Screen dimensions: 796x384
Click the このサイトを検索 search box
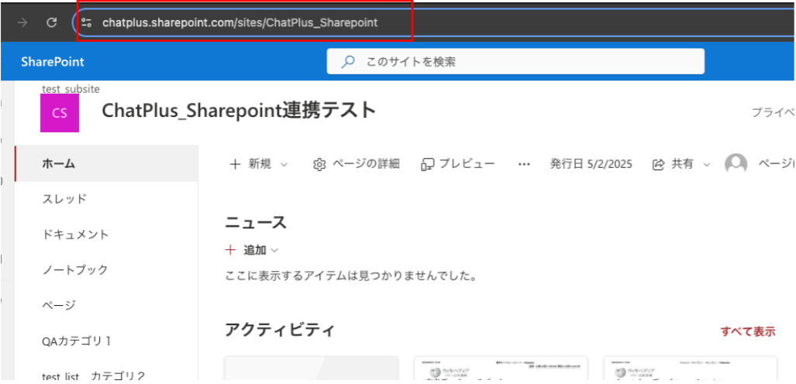click(x=515, y=61)
